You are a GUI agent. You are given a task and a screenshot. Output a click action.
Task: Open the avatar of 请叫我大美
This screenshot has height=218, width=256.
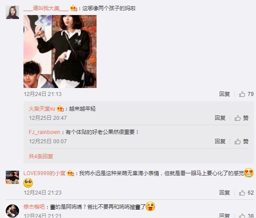(x=12, y=12)
